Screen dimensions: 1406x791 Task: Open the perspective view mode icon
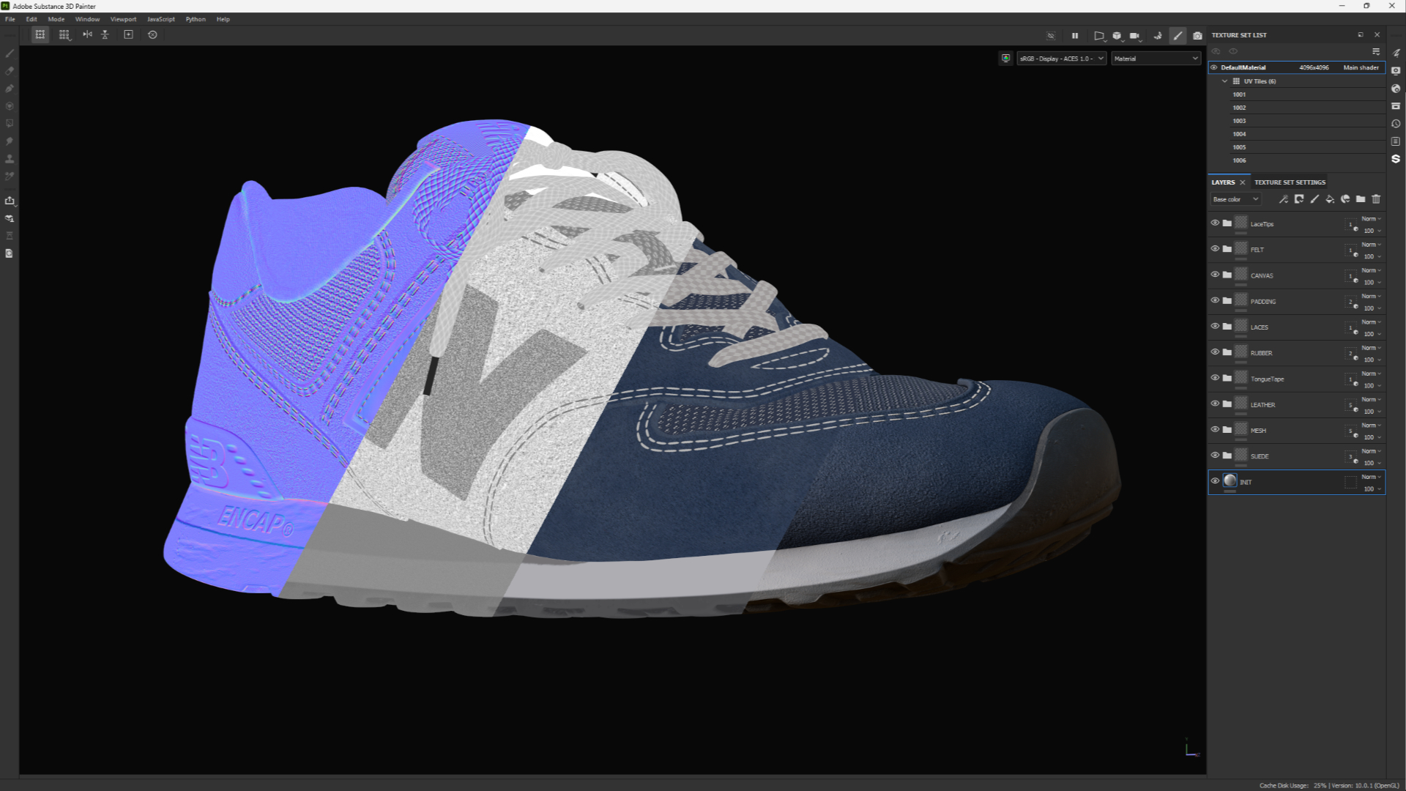click(1099, 35)
